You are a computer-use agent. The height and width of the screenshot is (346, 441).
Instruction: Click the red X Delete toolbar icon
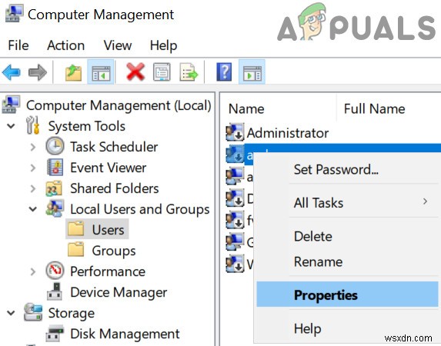tap(135, 72)
